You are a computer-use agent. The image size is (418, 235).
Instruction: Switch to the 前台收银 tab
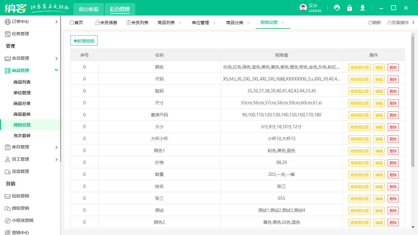89,9
